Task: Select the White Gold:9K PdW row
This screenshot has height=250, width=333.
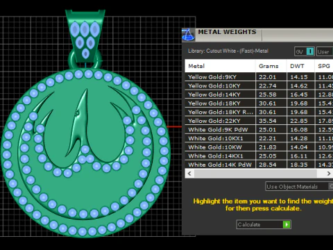Action: point(259,130)
